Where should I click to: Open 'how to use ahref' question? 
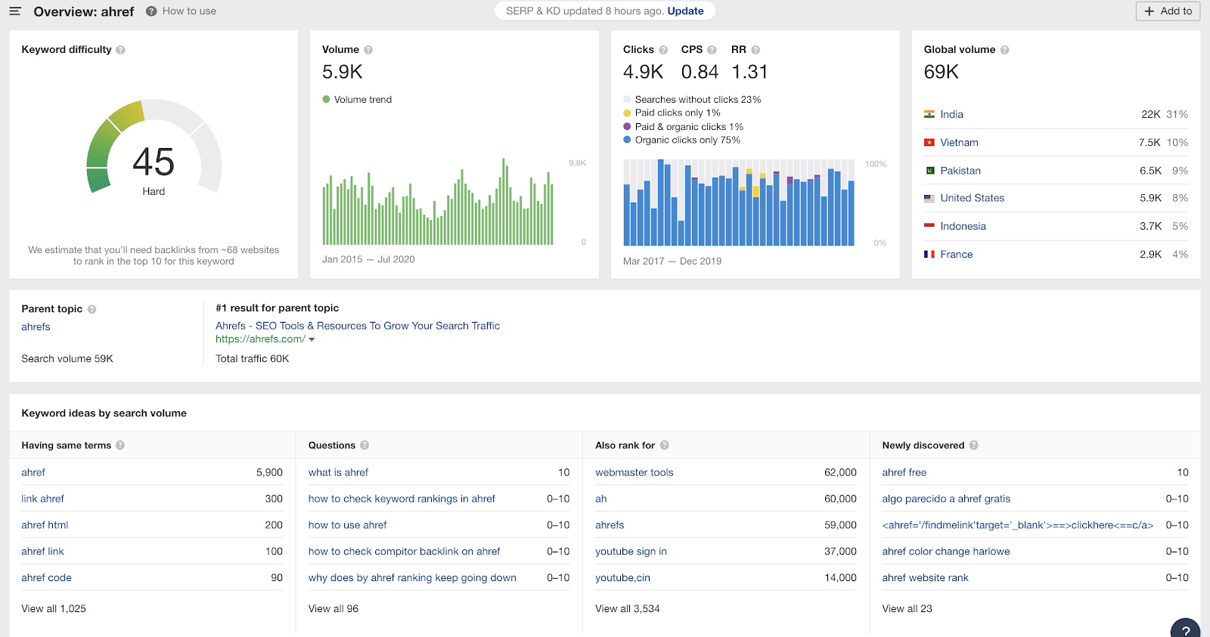(347, 525)
